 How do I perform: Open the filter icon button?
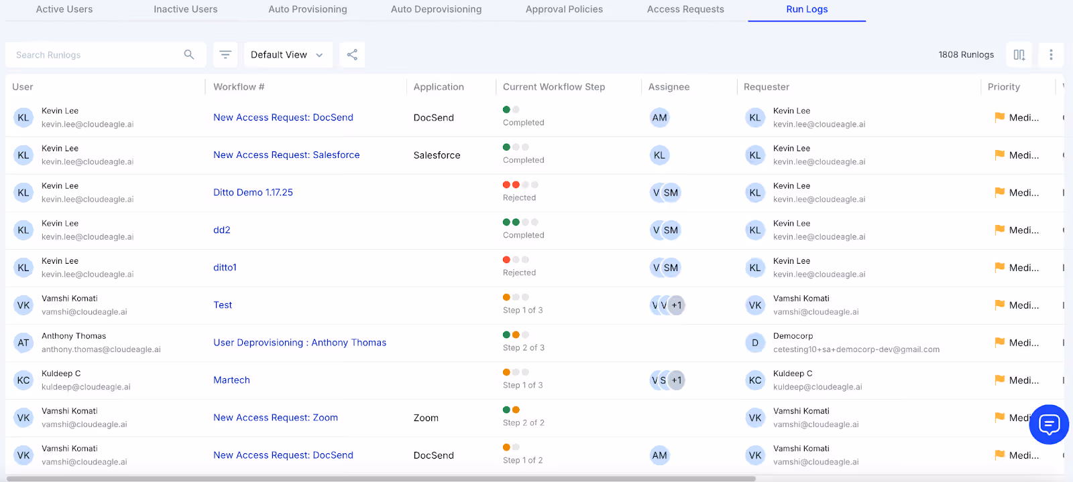click(225, 54)
